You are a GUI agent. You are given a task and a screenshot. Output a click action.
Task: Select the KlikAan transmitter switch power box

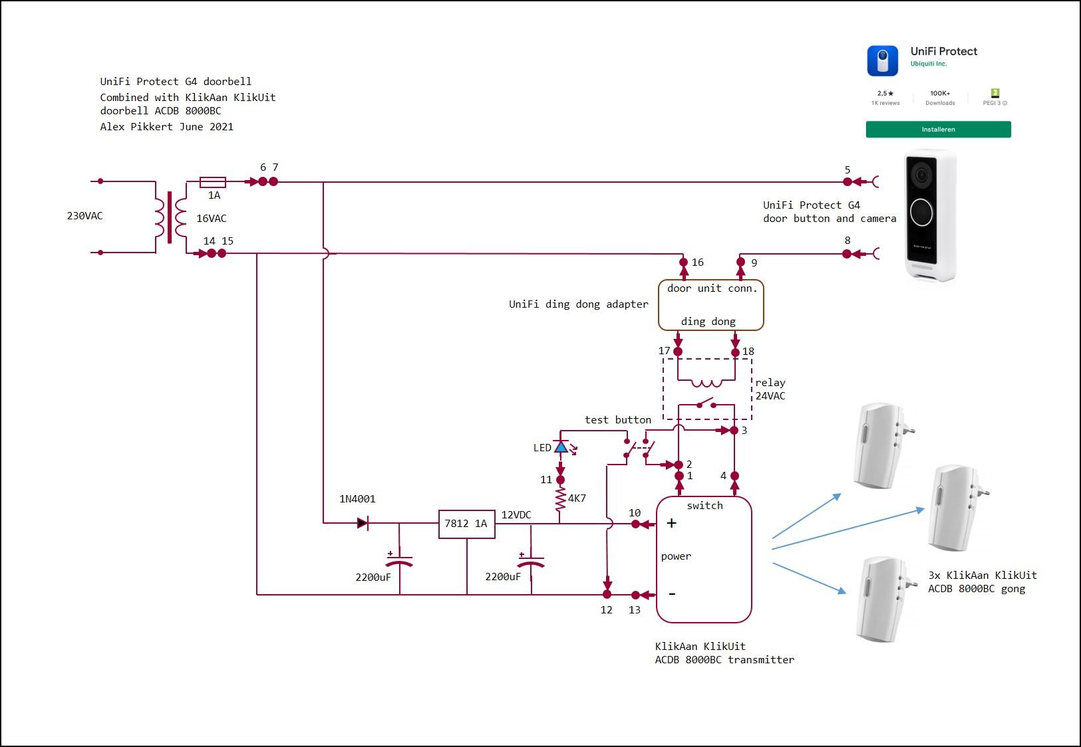click(704, 559)
